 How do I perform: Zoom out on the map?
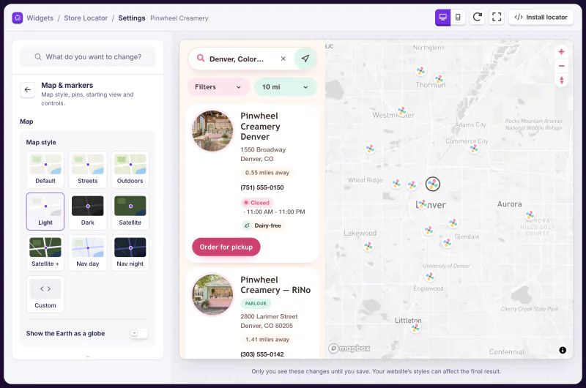[561, 66]
